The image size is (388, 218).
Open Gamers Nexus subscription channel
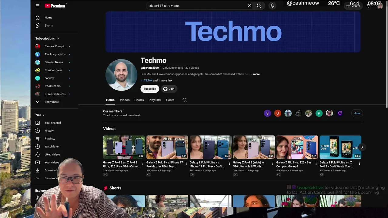pos(55,62)
